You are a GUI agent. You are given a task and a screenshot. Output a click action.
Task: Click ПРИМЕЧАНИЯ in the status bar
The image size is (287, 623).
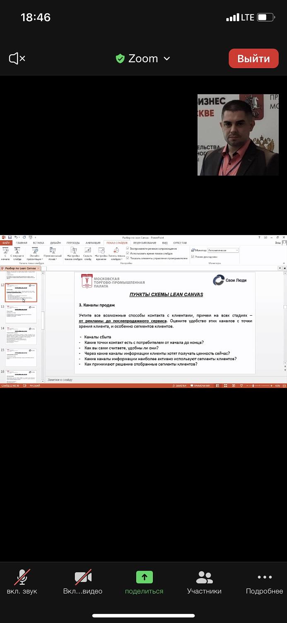[x=200, y=386]
